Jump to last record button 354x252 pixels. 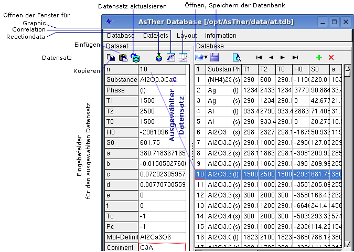point(295,58)
